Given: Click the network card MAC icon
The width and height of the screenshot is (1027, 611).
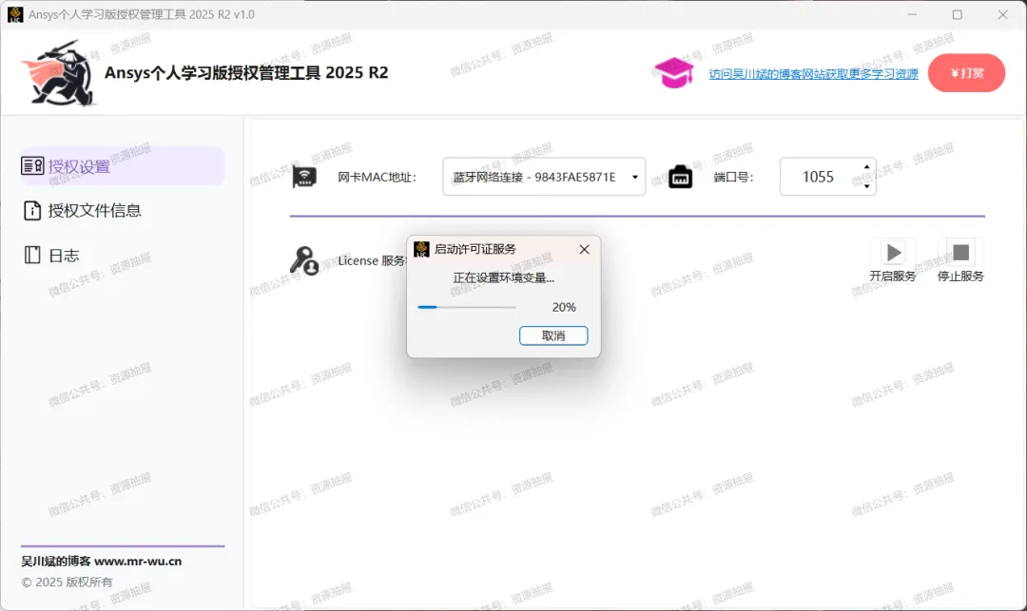Looking at the screenshot, I should [x=304, y=177].
